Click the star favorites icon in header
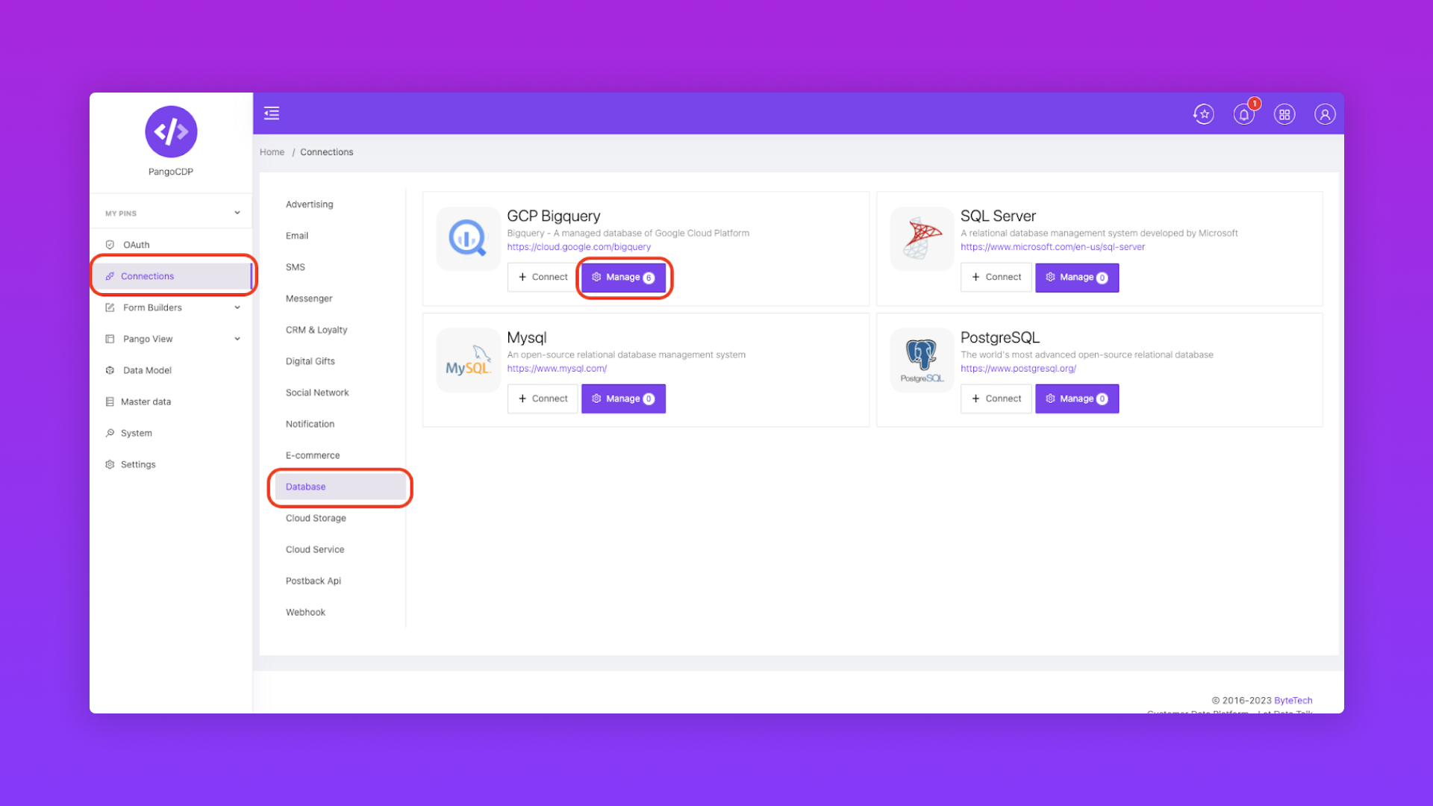The width and height of the screenshot is (1433, 806). 1203,114
